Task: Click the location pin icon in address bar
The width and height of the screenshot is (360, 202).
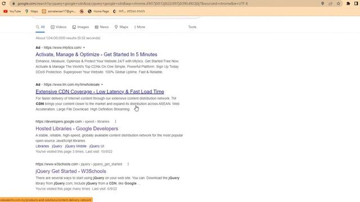Action: tap(322, 3)
